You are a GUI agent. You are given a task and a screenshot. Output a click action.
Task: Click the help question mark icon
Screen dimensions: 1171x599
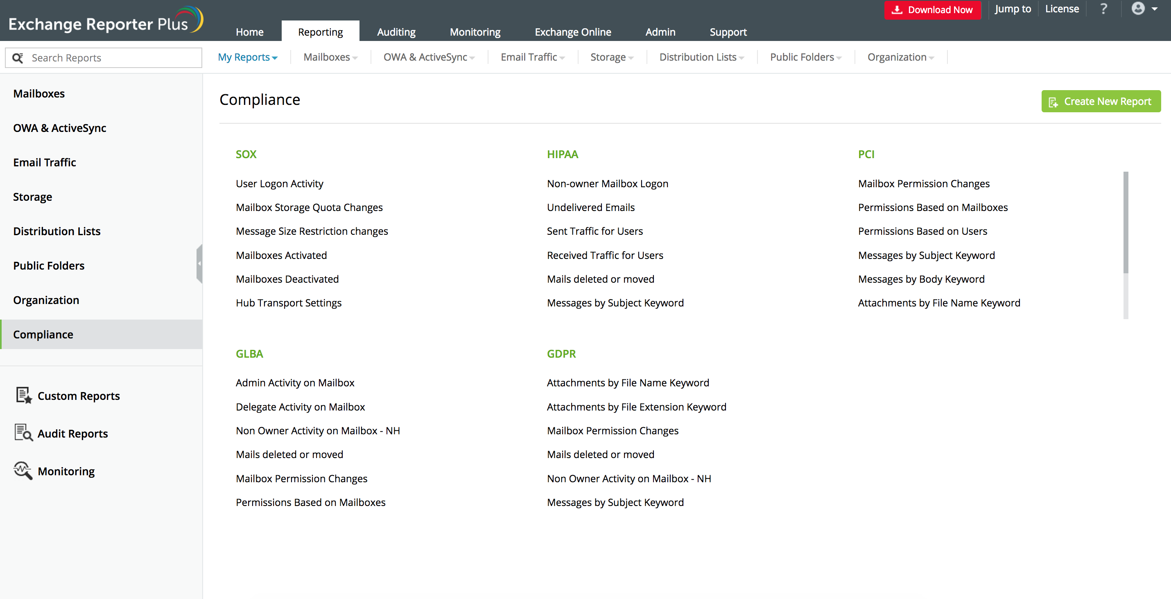point(1103,9)
